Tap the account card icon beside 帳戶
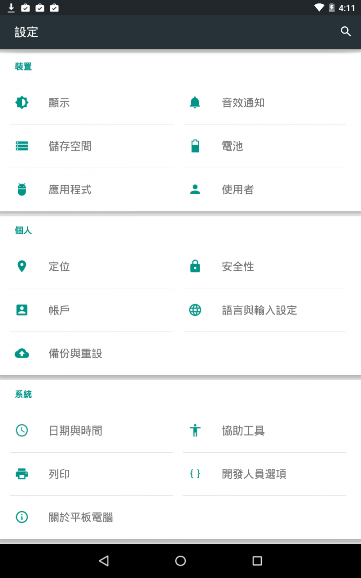The height and width of the screenshot is (578, 361). point(22,310)
